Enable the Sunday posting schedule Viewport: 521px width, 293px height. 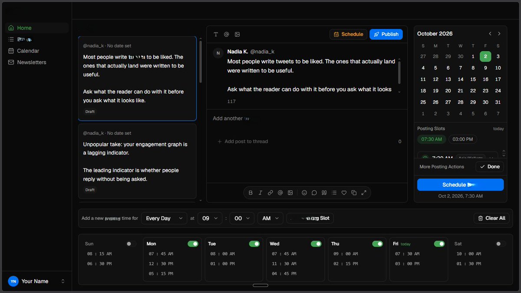click(x=131, y=244)
